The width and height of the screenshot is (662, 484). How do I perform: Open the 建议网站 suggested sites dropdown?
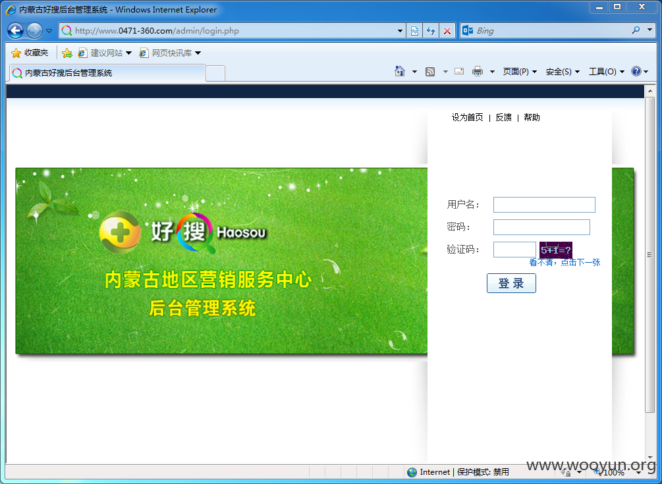[x=105, y=53]
